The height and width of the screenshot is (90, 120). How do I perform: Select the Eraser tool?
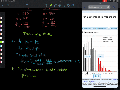click(60, 5)
